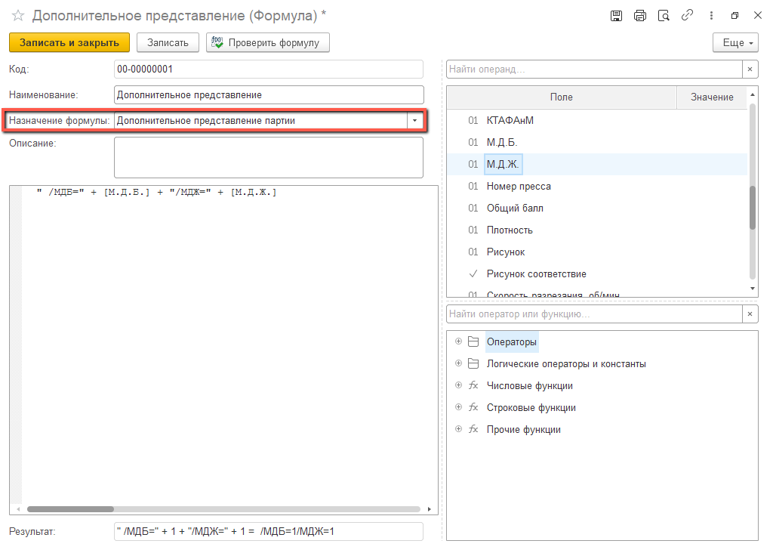Select the Рисунок соответствие checkmark row

(536, 274)
